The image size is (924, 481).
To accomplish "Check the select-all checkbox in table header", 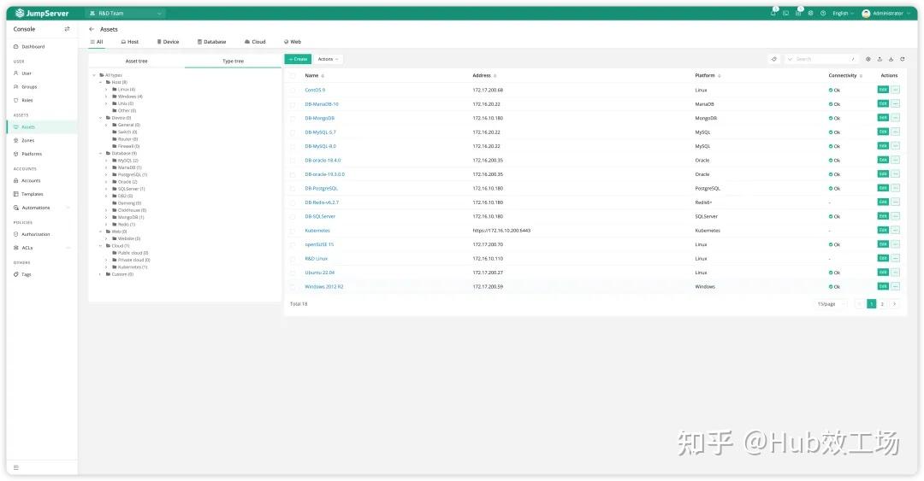I will pyautogui.click(x=293, y=76).
